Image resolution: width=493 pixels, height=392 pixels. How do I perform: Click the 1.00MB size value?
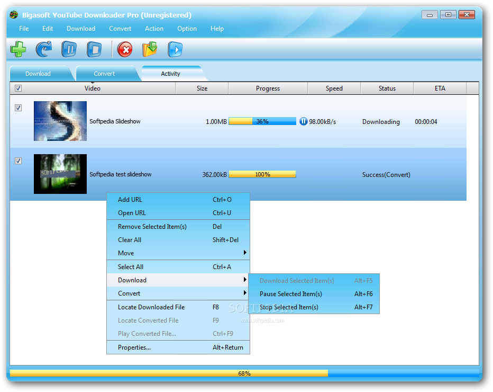tap(216, 121)
